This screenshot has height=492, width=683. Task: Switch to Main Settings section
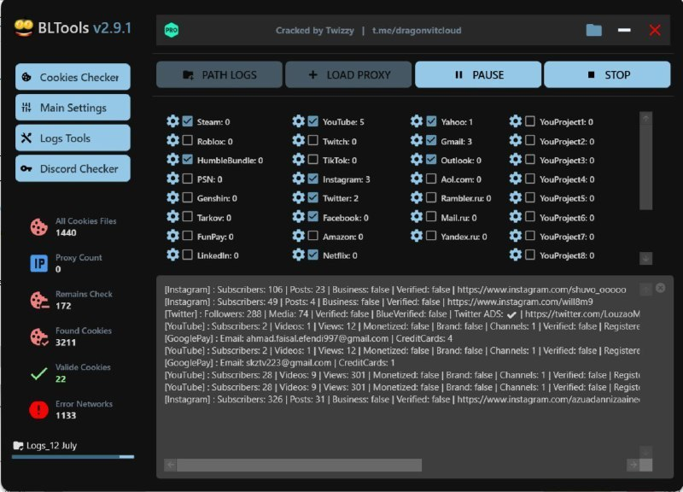coord(73,108)
